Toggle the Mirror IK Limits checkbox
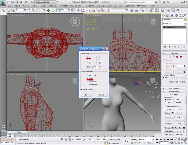188x145 pixels. (x=81, y=90)
